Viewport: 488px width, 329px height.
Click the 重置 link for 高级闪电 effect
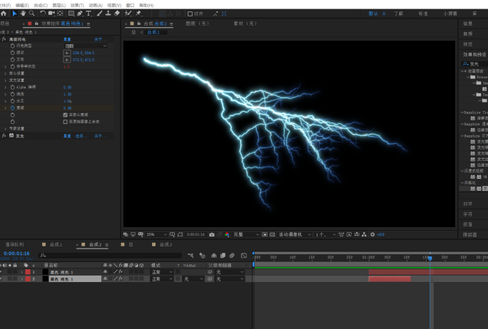[68, 39]
